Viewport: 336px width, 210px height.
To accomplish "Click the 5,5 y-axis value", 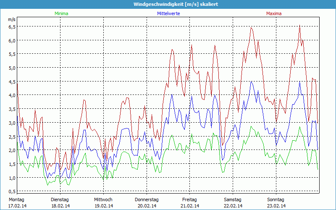I will [x=12, y=54].
